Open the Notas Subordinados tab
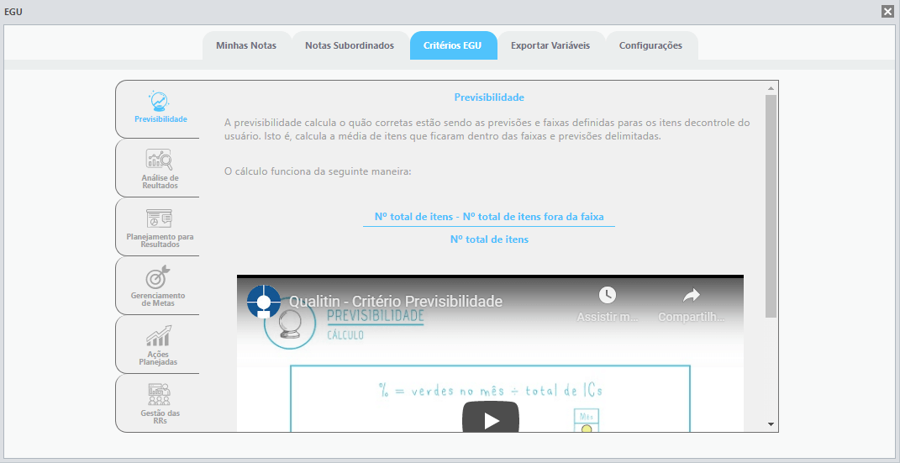Viewport: 900px width, 463px height. 350,46
